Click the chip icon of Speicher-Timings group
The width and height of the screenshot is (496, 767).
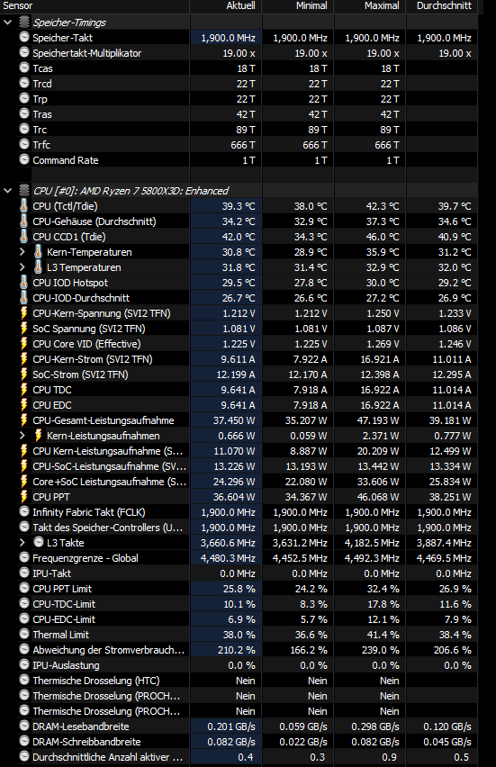(24, 22)
